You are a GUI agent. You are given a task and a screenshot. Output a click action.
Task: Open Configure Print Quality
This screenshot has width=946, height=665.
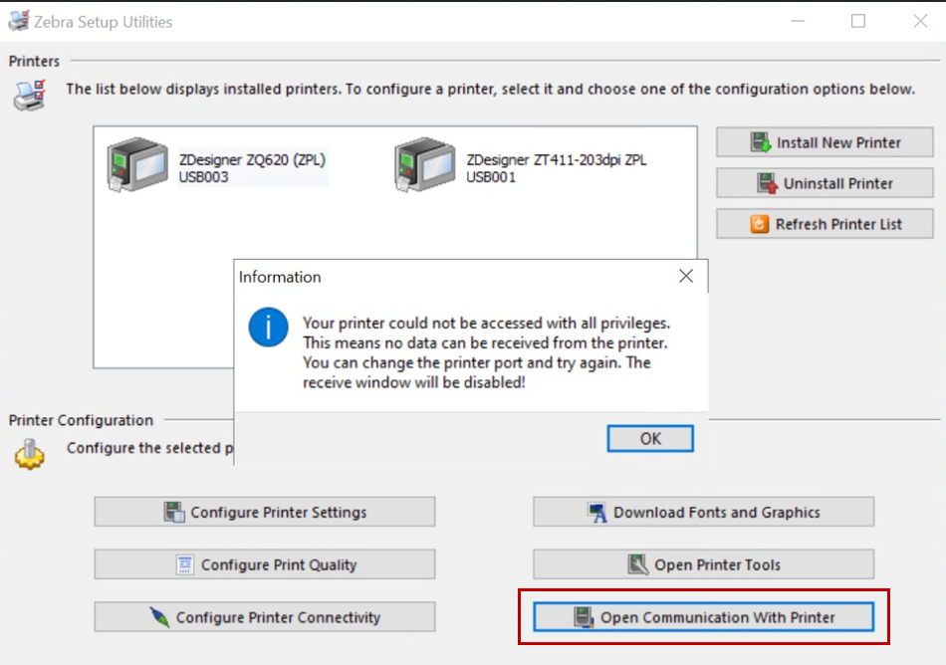[x=265, y=564]
